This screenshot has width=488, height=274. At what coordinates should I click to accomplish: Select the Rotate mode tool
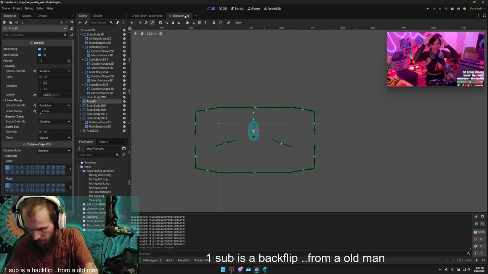coord(146,23)
